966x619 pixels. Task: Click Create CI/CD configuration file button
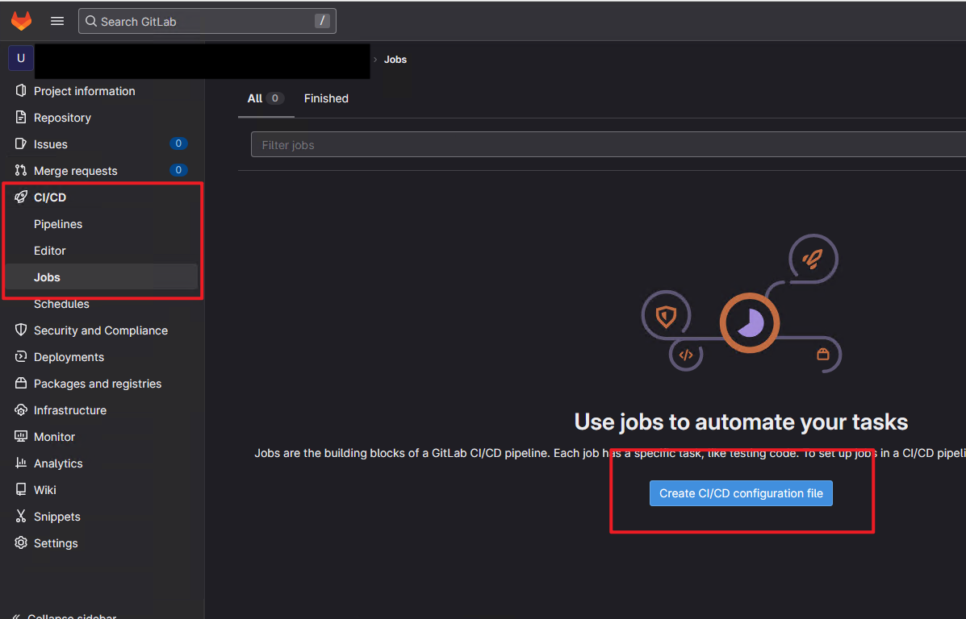pyautogui.click(x=741, y=493)
